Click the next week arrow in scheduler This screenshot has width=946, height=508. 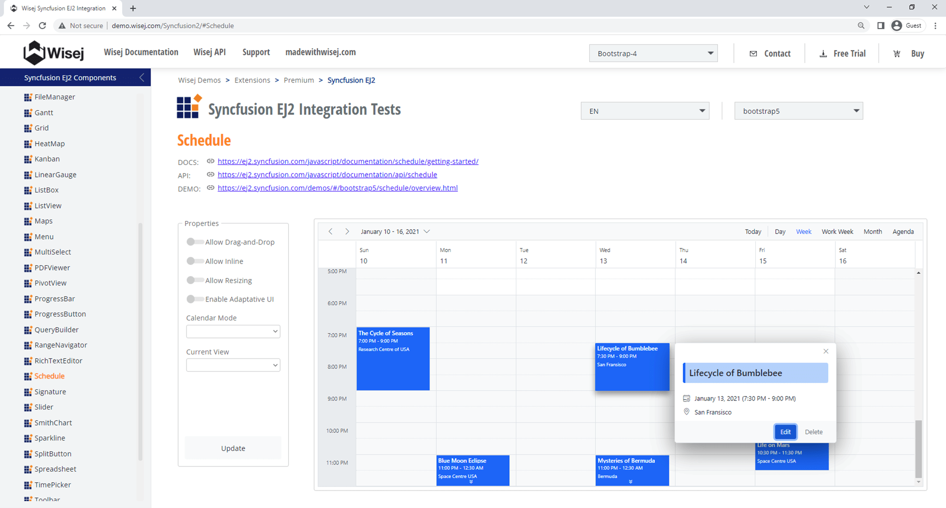(x=347, y=231)
